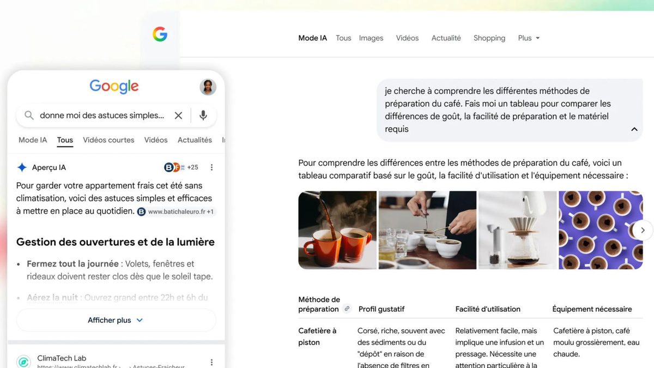Select the Tous tab in desktop header
This screenshot has width=654, height=368.
(343, 38)
